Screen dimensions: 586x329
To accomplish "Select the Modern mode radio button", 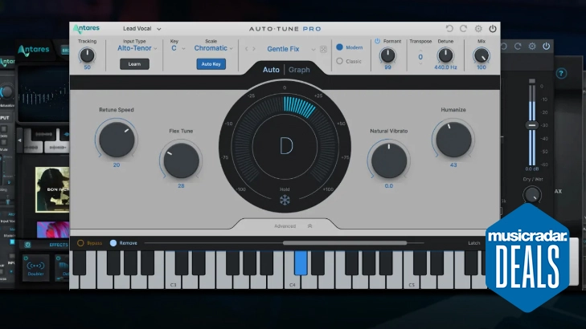I will (339, 47).
